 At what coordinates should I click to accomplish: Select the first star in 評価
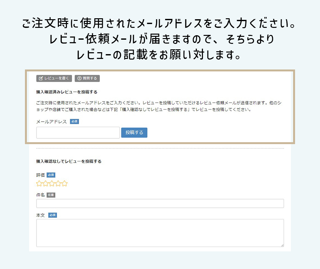click(x=39, y=183)
